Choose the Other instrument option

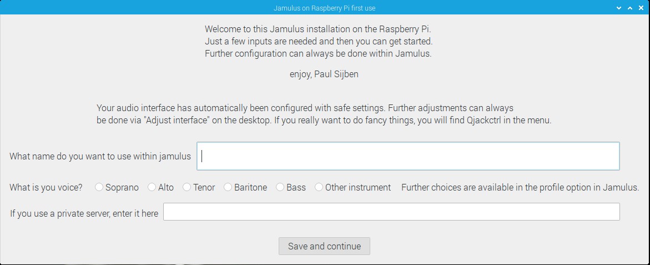(353, 187)
